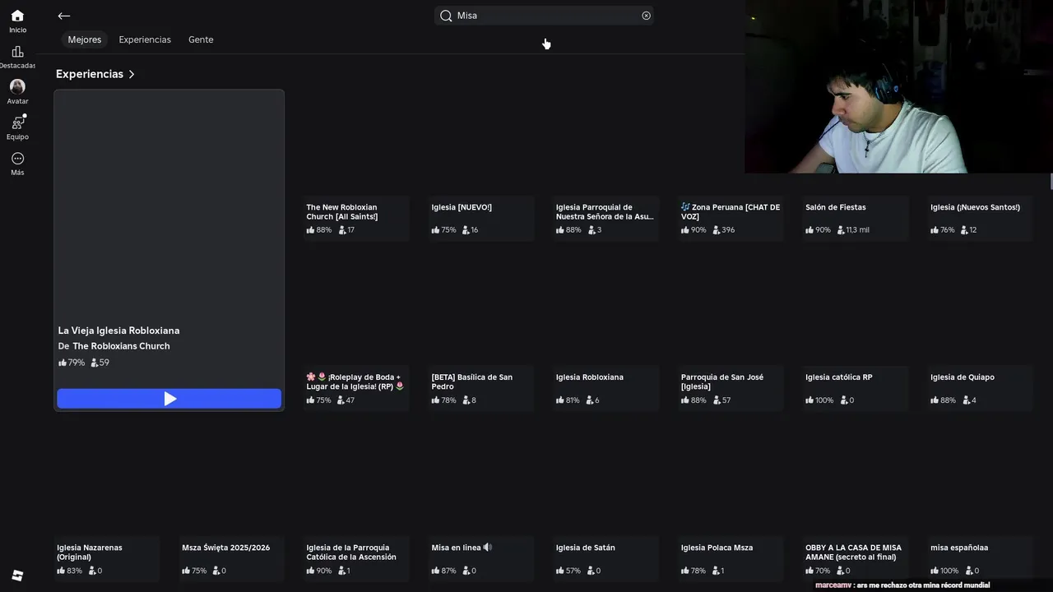Click the Roblox logo icon at bottom left
Image resolution: width=1053 pixels, height=592 pixels.
(x=17, y=575)
